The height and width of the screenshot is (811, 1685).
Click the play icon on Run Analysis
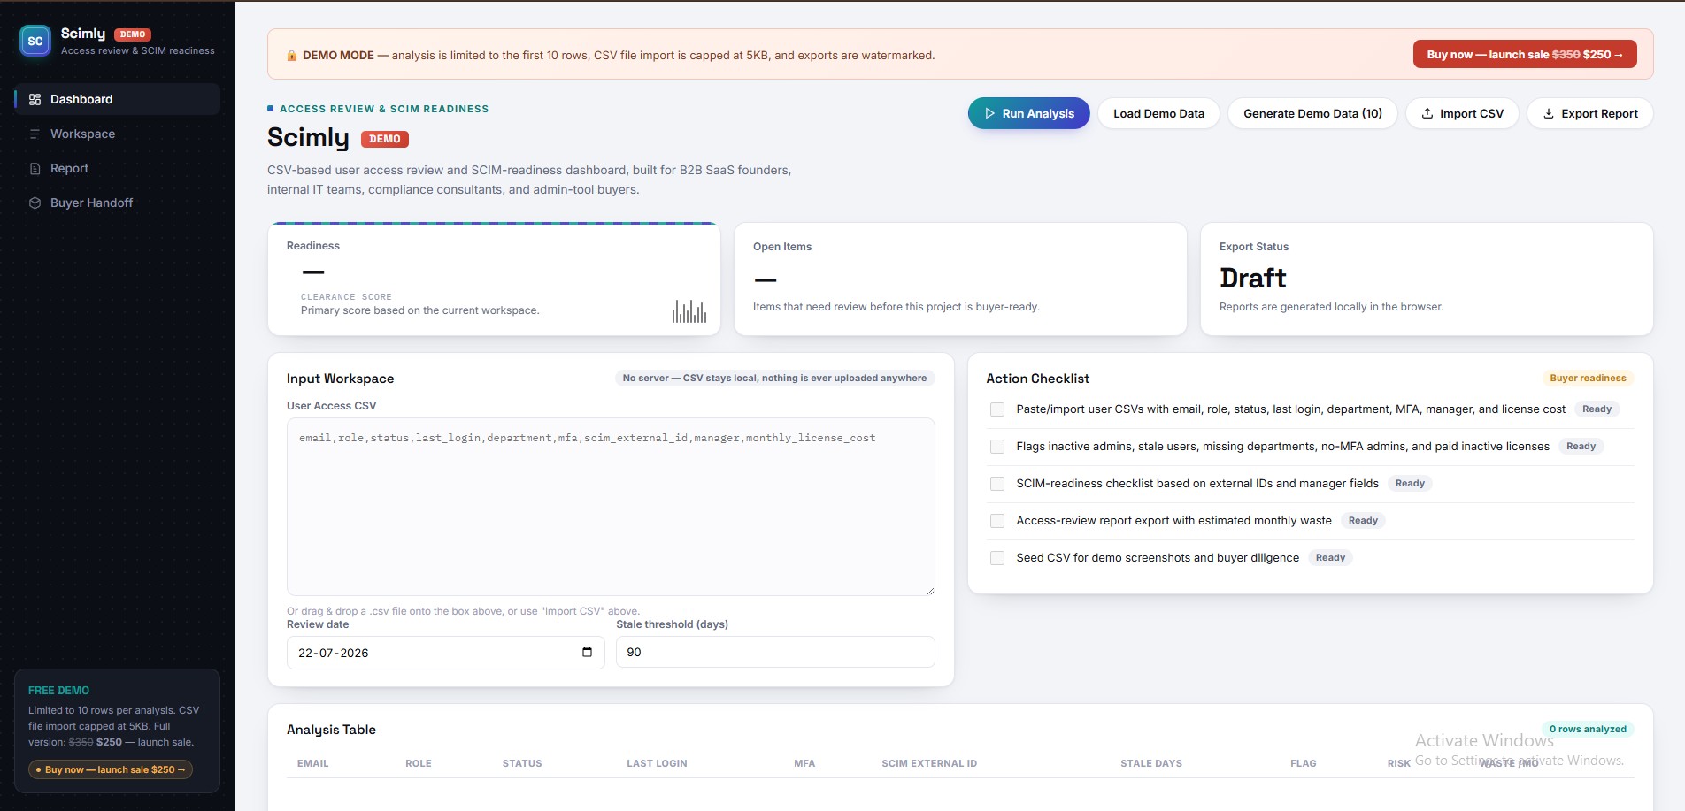click(x=990, y=114)
